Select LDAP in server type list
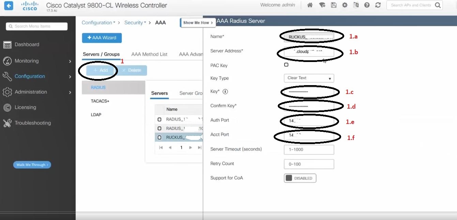The height and width of the screenshot is (220, 457). (96, 115)
